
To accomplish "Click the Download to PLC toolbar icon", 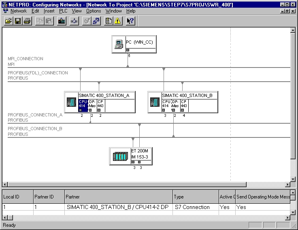I will tap(62, 21).
